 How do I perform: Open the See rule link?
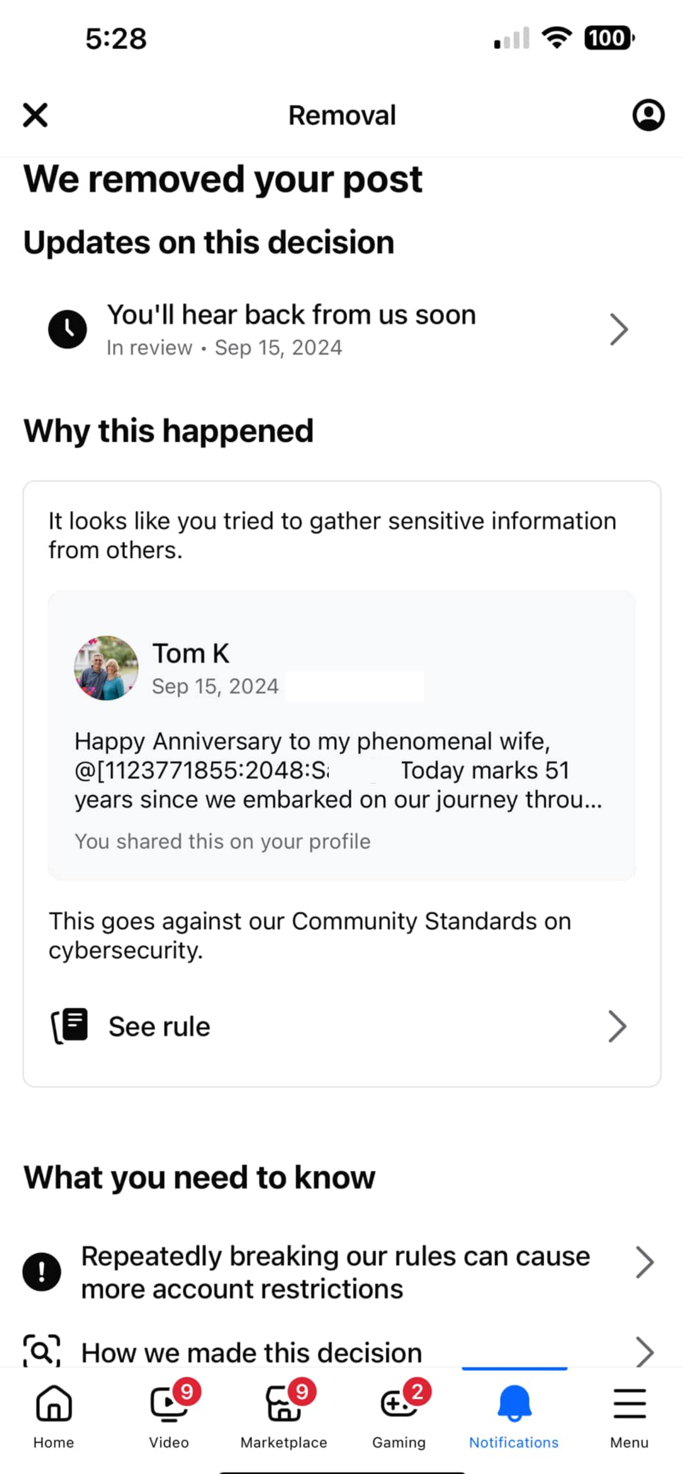pos(160,1026)
